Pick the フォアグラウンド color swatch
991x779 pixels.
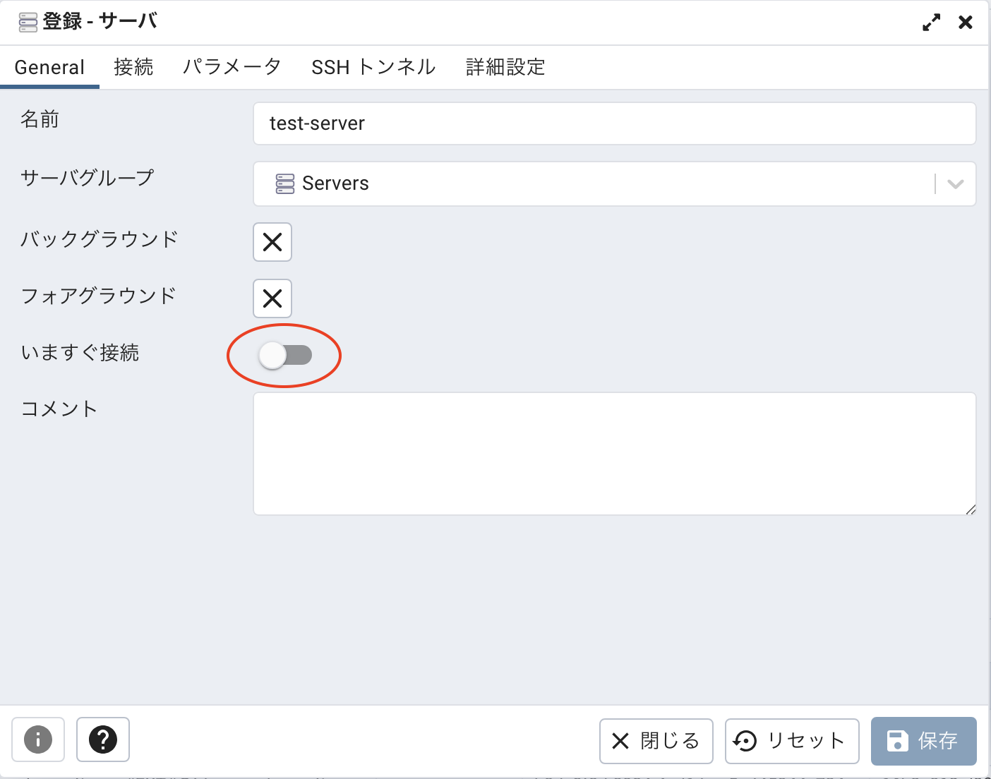(272, 298)
